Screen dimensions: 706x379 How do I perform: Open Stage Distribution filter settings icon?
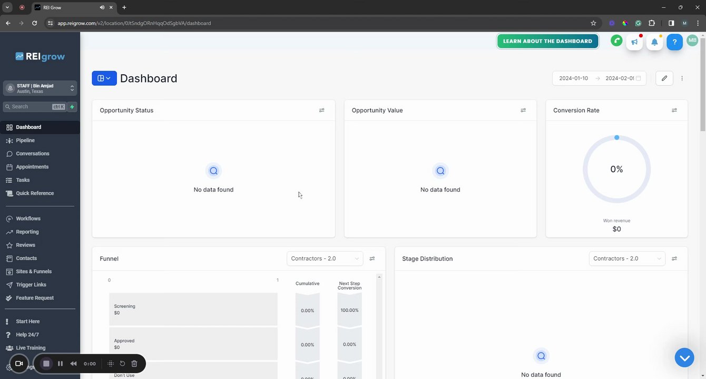[674, 258]
